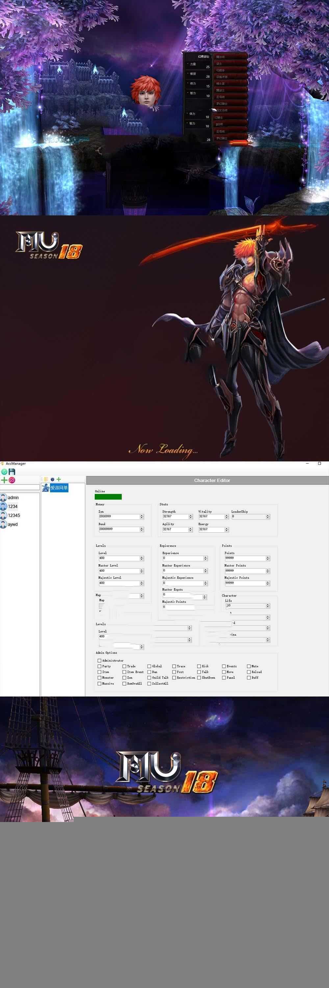Click the account search input field
The width and height of the screenshot is (329, 988).
point(19,487)
